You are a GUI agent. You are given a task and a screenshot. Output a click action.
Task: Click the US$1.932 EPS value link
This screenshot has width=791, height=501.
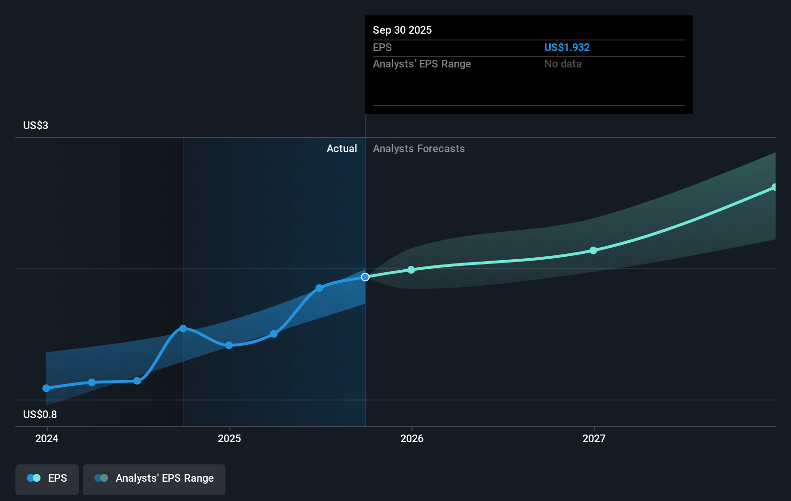[x=567, y=47]
